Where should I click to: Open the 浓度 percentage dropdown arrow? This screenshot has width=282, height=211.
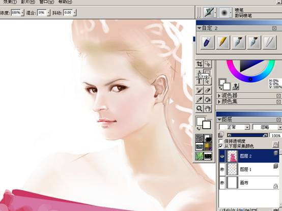22,13
